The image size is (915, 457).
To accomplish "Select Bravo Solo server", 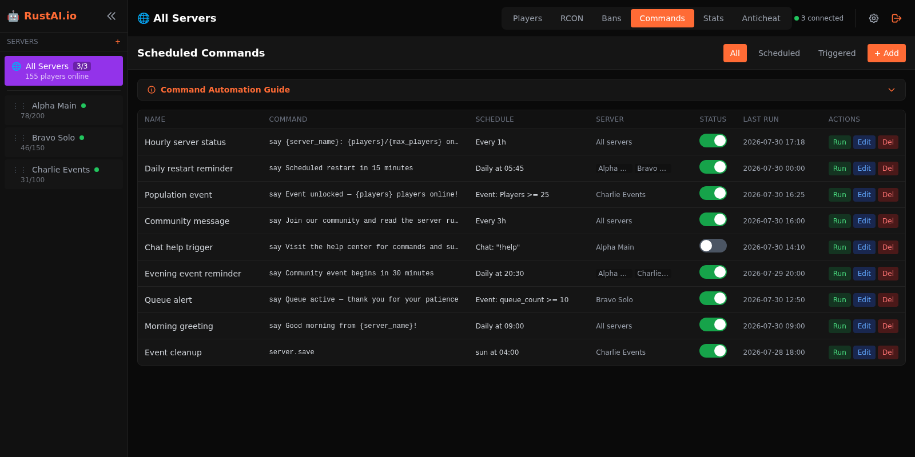I will [x=63, y=142].
